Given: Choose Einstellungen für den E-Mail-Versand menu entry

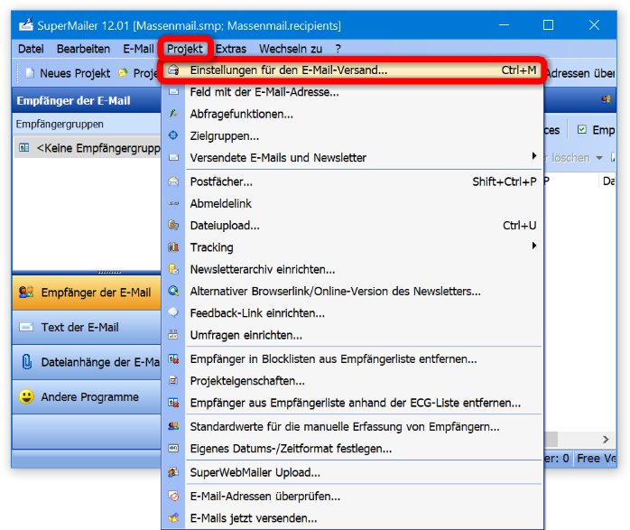Looking at the screenshot, I should (x=352, y=70).
